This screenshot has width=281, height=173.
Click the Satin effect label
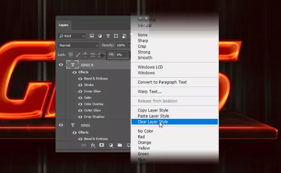[x=88, y=97]
